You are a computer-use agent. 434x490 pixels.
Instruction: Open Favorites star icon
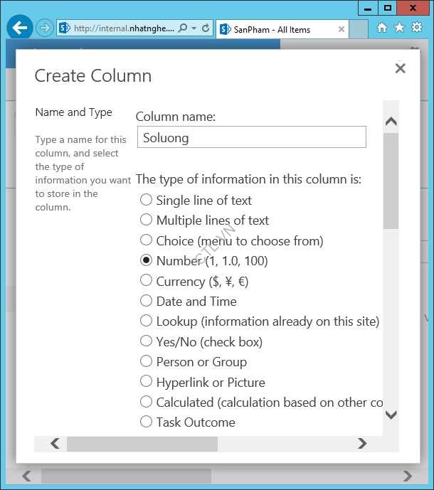(x=399, y=28)
